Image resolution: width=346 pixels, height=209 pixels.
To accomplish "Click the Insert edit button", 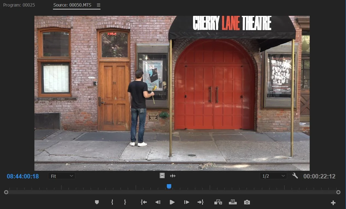I will (x=218, y=202).
